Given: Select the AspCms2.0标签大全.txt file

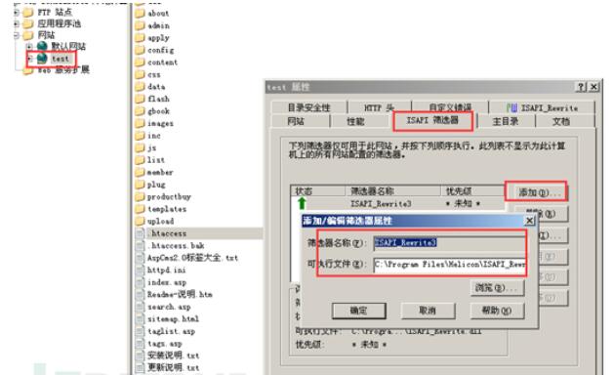Looking at the screenshot, I should (x=192, y=258).
